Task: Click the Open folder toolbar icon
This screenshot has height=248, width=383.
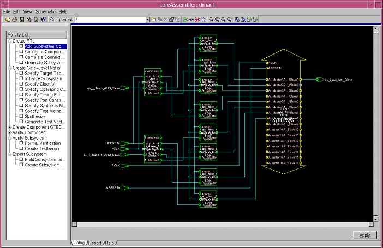Action: point(14,19)
